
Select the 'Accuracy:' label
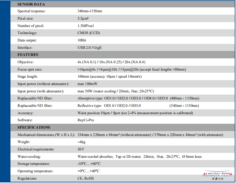click(26, 113)
